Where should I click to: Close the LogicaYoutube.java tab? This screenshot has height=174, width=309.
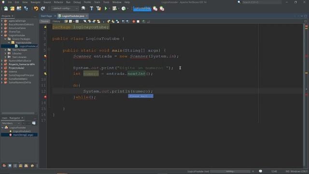87,16
